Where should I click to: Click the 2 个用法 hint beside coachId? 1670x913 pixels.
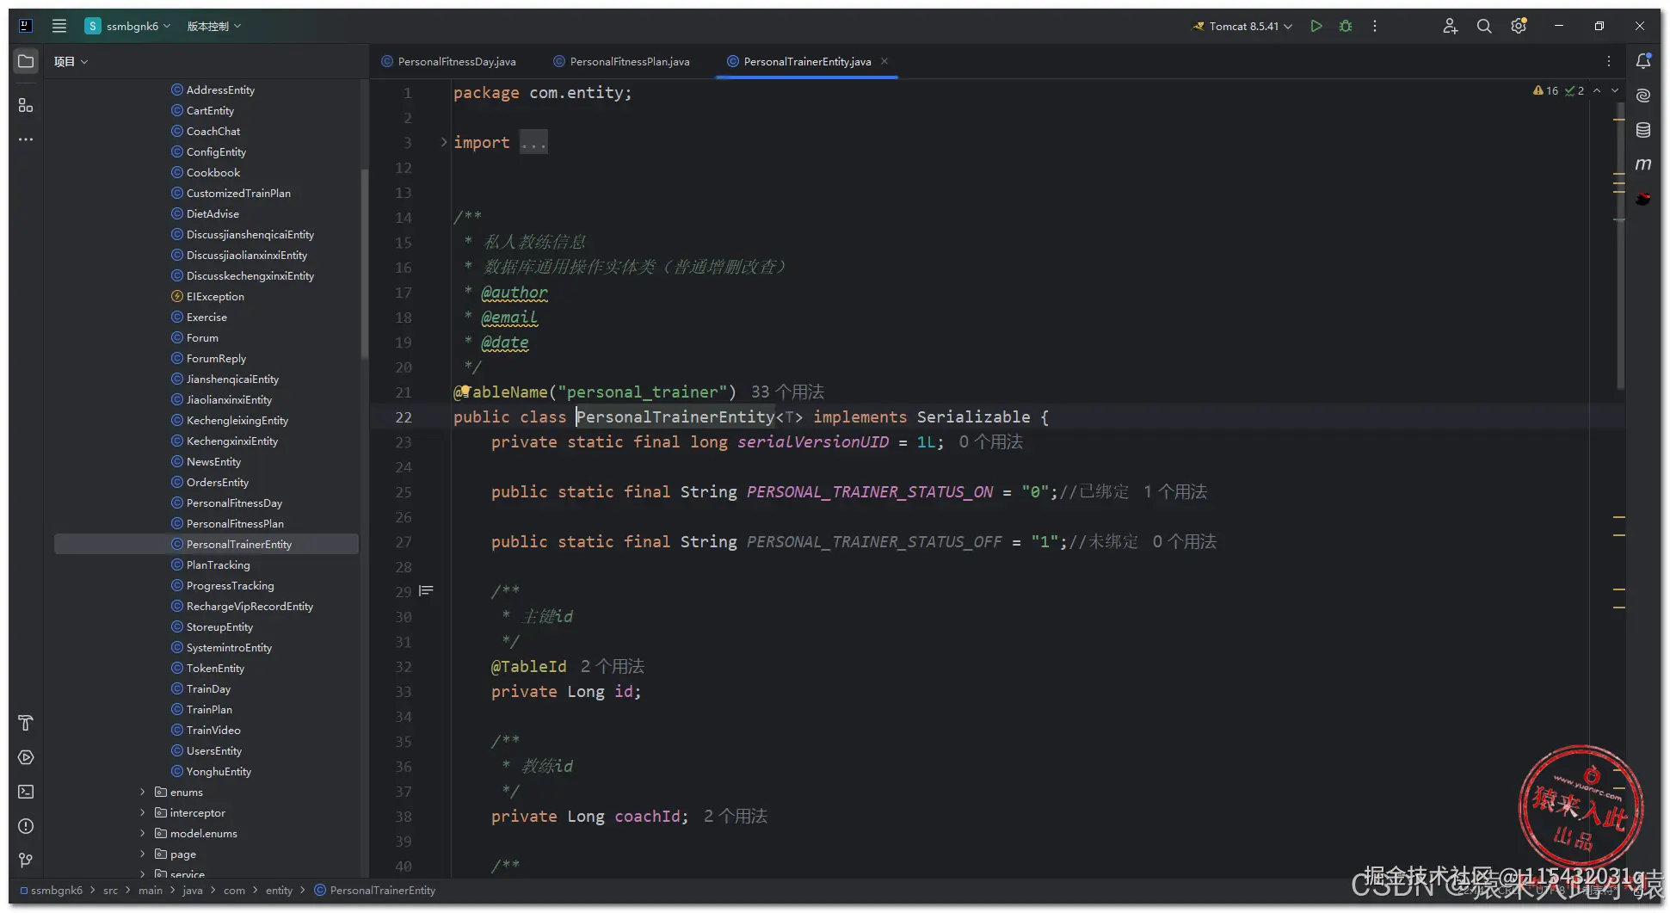click(736, 816)
